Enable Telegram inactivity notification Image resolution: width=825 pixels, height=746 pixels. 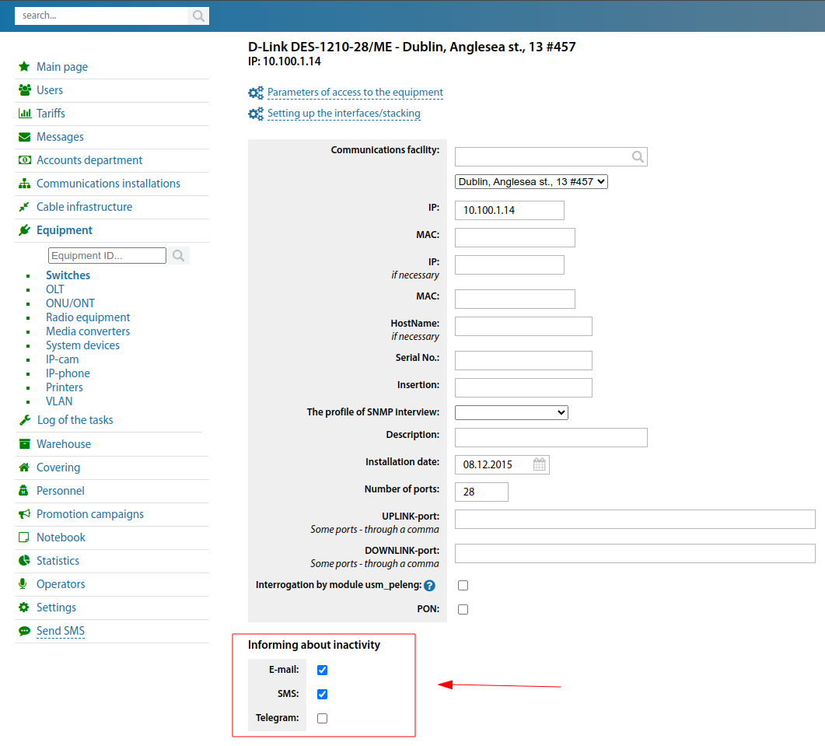tap(322, 718)
